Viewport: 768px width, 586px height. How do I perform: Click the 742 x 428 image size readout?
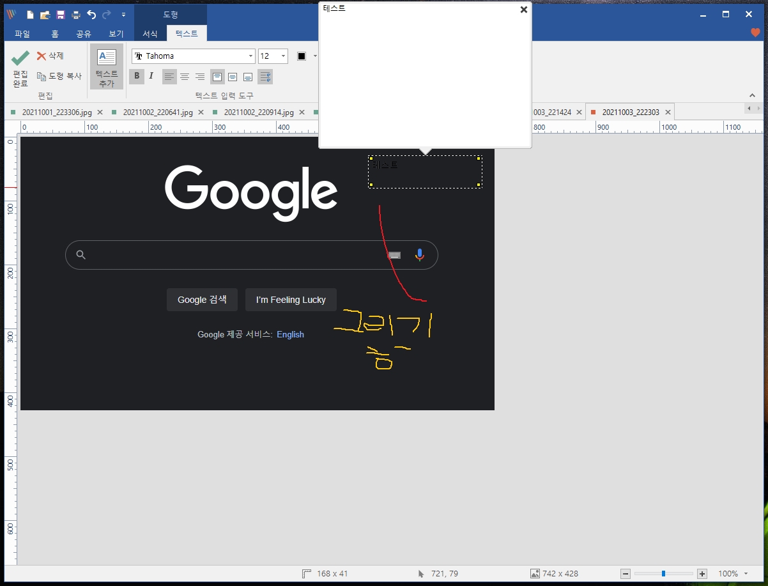[554, 574]
